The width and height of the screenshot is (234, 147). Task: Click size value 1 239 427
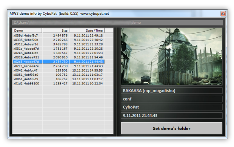[x=60, y=83]
